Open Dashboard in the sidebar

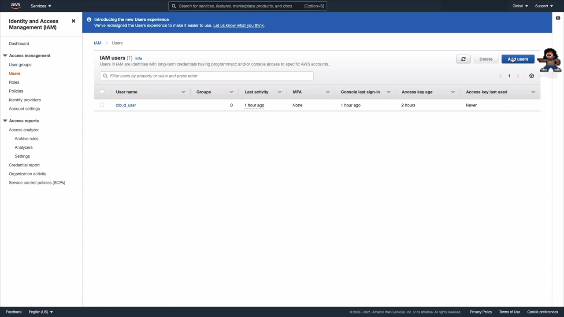coord(19,44)
